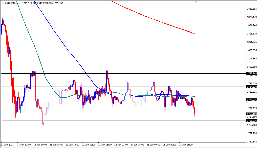Select the 1784.928 horizontal line price label
The height and width of the screenshot is (148, 257).
coord(252,87)
